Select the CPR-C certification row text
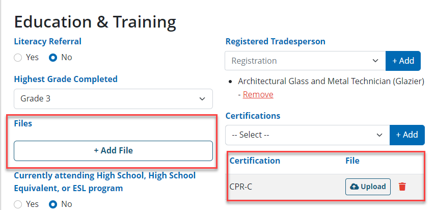Image resolution: width=435 pixels, height=210 pixels. coord(241,187)
